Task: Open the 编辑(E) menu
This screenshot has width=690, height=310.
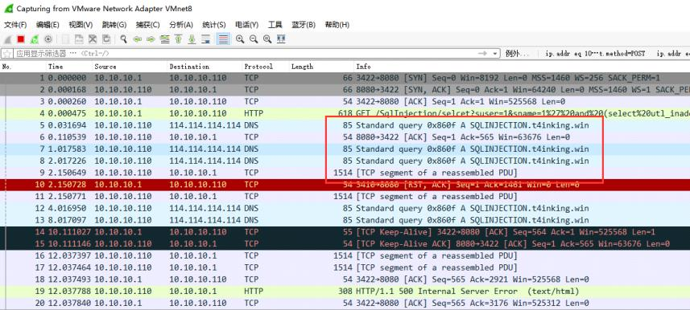Action: 48,25
